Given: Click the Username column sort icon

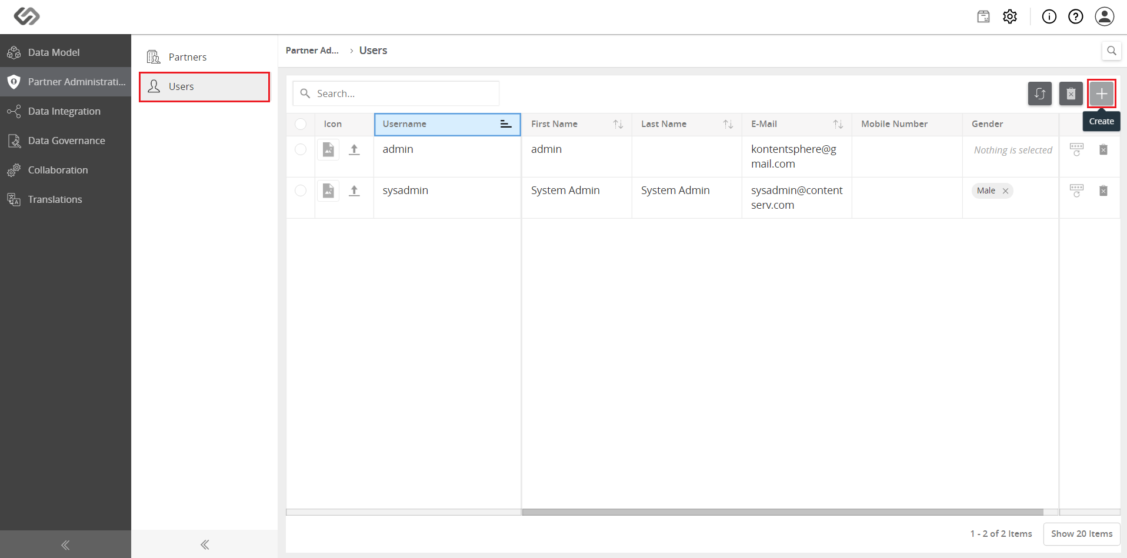Looking at the screenshot, I should [x=506, y=124].
